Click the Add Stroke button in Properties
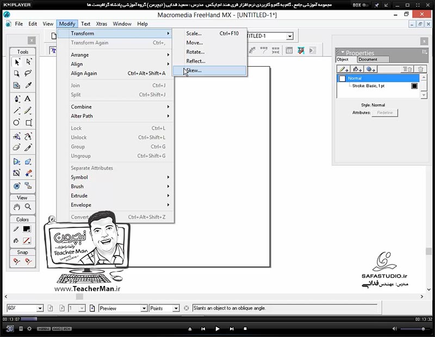 pyautogui.click(x=344, y=69)
